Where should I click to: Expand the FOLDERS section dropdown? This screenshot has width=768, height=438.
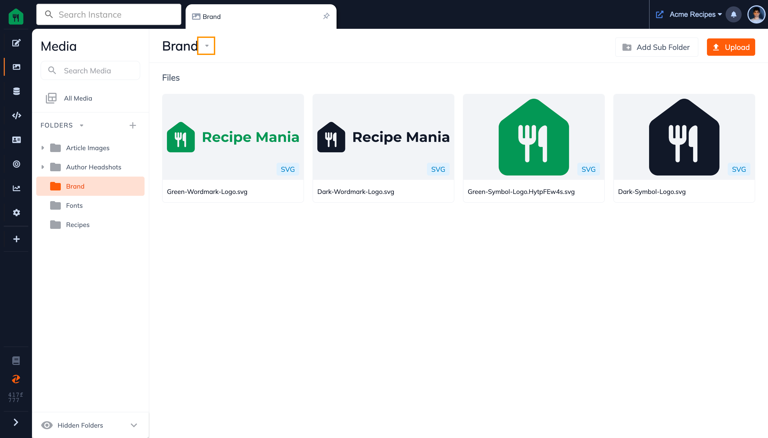(x=81, y=125)
